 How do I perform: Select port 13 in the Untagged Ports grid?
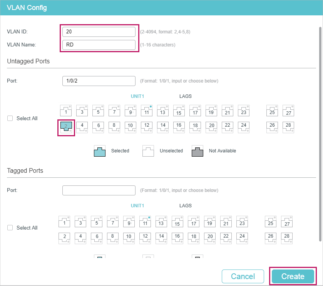pyautogui.click(x=163, y=111)
